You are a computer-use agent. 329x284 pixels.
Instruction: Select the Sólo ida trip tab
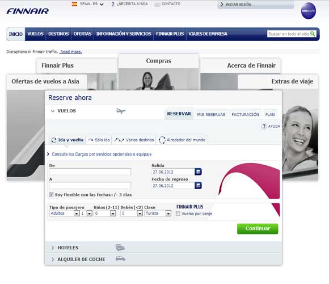pyautogui.click(x=99, y=140)
